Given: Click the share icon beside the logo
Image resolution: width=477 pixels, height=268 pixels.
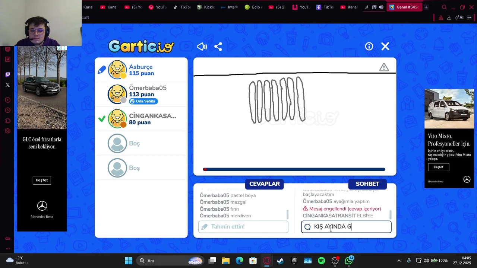Looking at the screenshot, I should [x=218, y=47].
